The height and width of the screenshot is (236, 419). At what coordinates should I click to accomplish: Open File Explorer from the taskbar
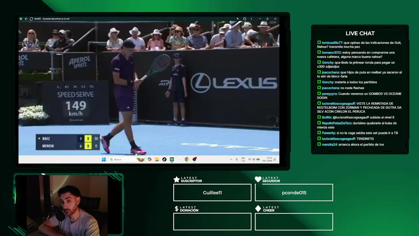click(x=157, y=159)
